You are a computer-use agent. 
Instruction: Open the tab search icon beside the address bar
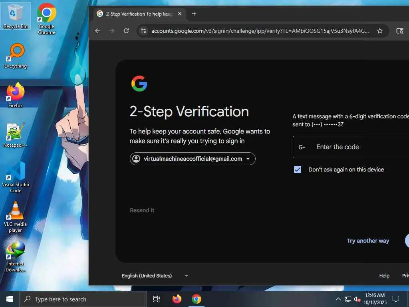tap(399, 31)
